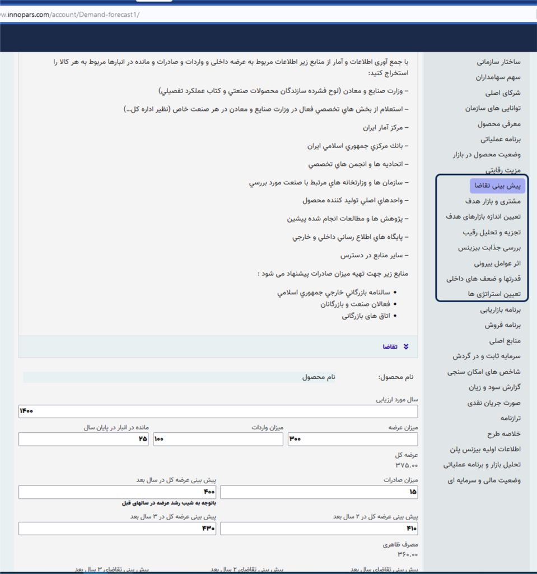537x574 pixels.
Task: Select ترازنامه in sidebar
Action: (510, 418)
